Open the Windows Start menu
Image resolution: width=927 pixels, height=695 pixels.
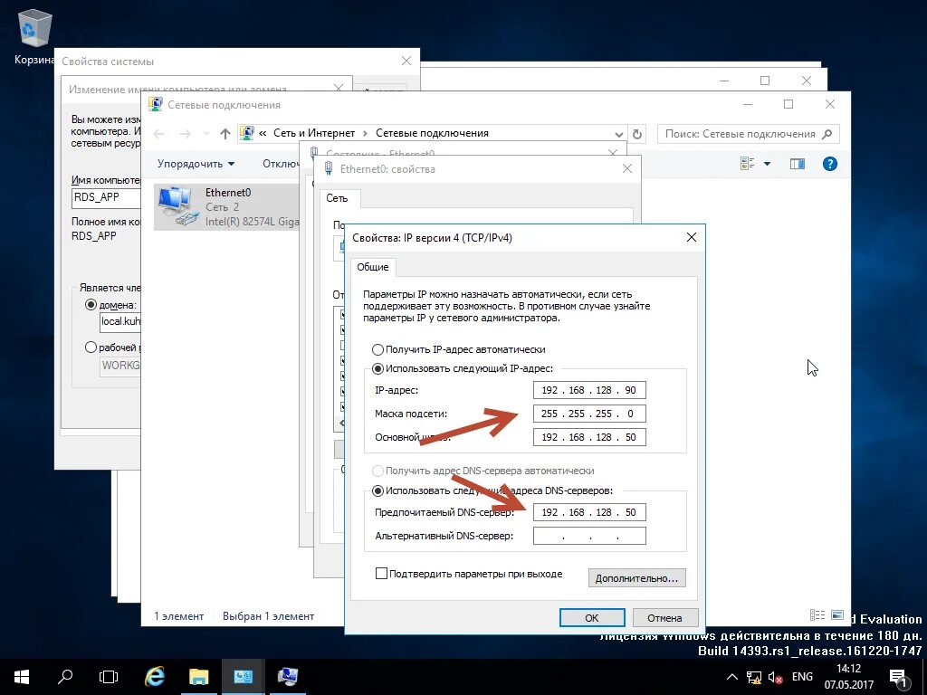point(22,677)
